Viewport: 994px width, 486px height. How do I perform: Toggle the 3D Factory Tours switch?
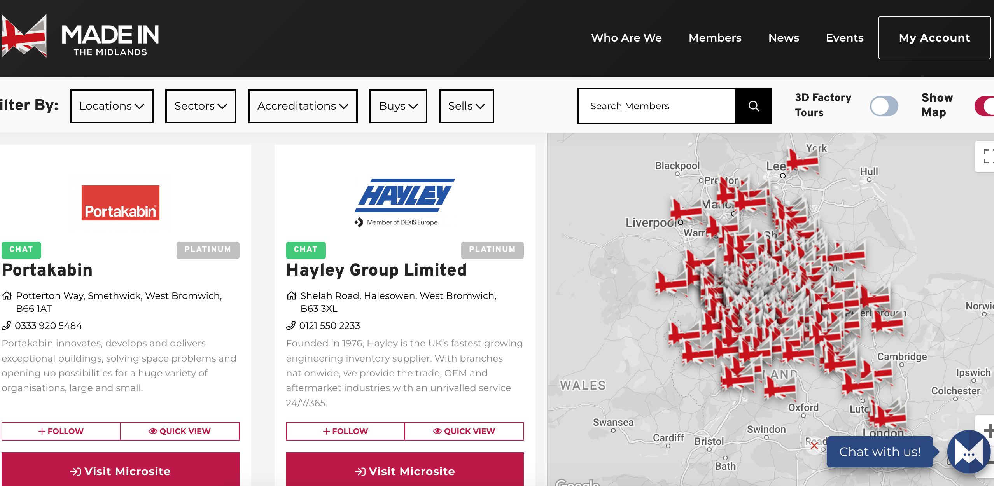tap(884, 106)
